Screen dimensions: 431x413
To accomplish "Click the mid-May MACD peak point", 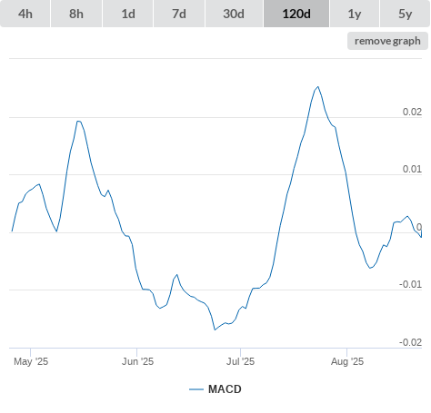I will 78,121.
